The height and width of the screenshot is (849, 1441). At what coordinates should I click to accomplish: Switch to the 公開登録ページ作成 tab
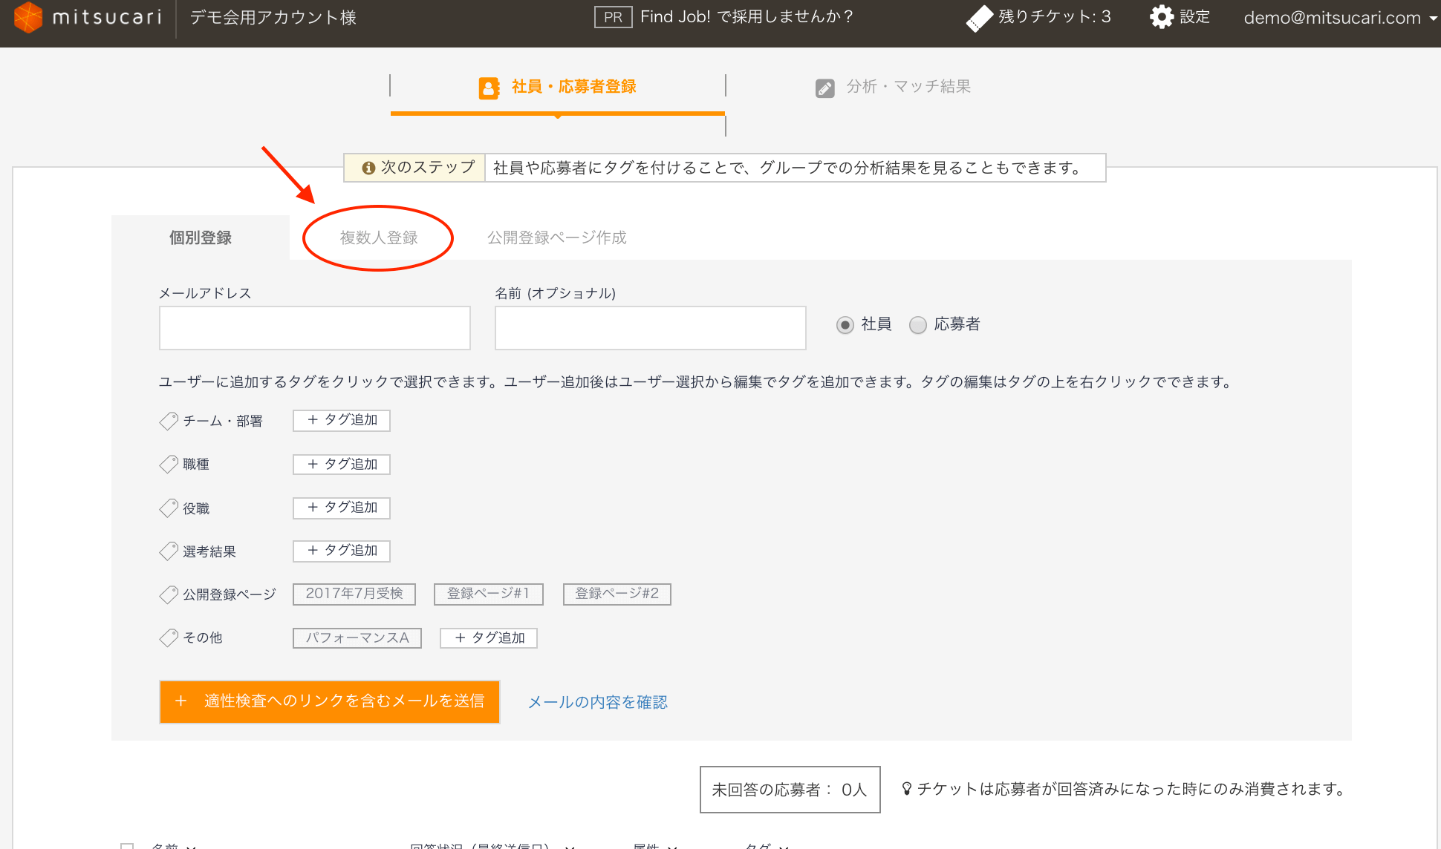(x=556, y=237)
